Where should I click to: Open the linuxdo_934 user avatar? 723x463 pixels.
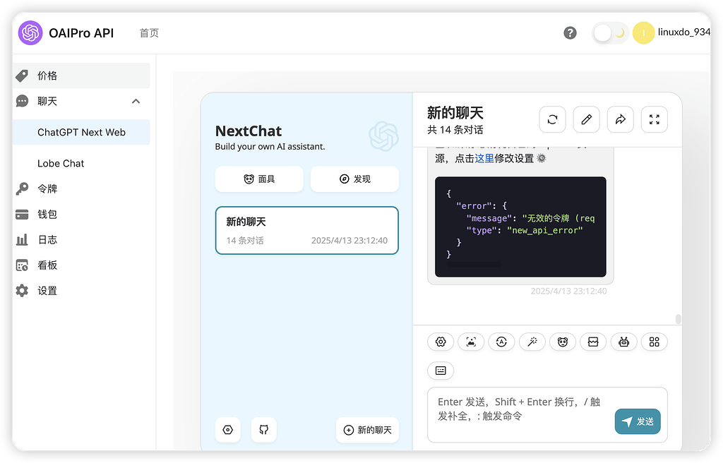[643, 32]
